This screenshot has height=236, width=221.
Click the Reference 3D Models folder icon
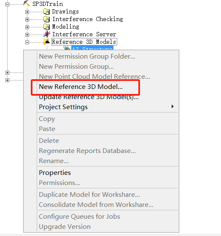click(47, 42)
